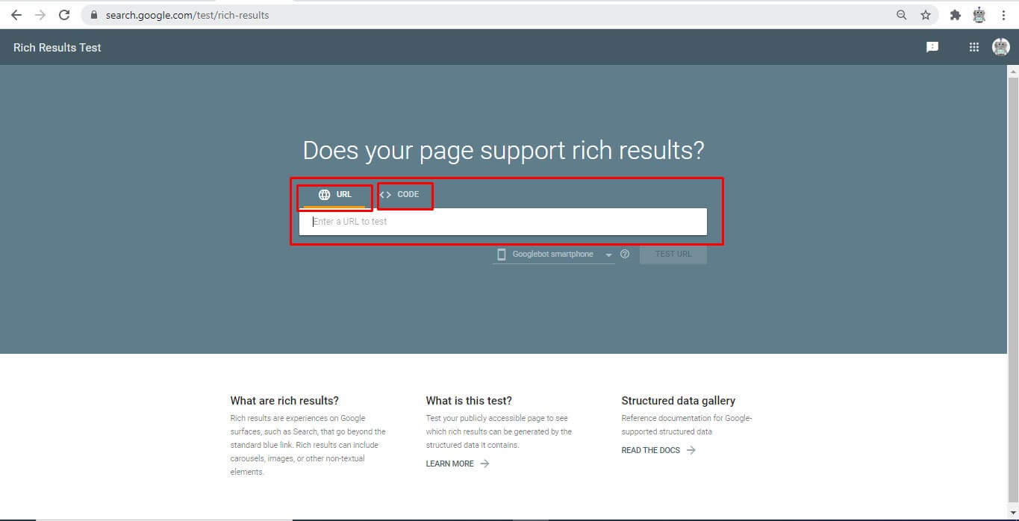Switch to the CODE tab
This screenshot has height=521, width=1019.
click(x=400, y=195)
